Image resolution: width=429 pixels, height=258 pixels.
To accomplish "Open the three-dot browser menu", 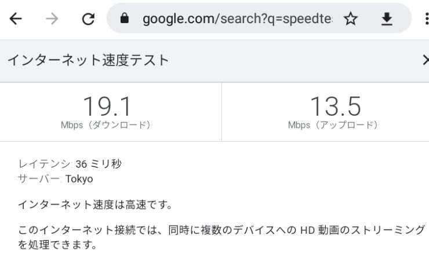I will [x=424, y=19].
